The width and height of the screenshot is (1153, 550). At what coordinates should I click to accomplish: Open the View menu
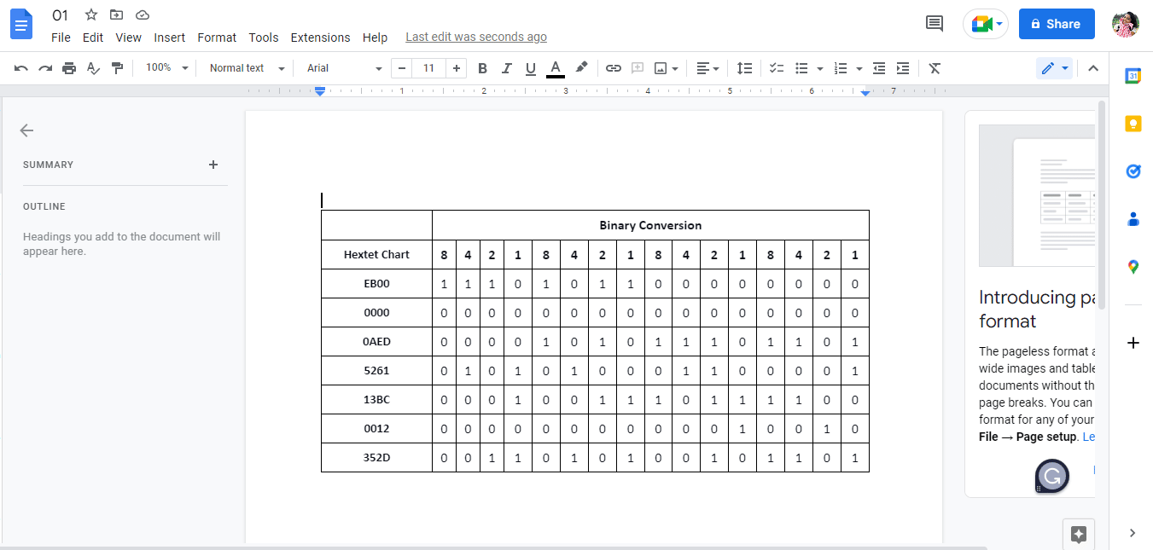point(129,38)
